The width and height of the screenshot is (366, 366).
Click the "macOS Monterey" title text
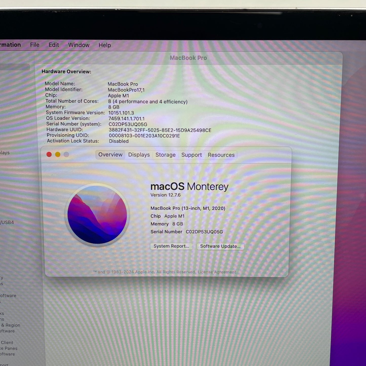click(189, 187)
